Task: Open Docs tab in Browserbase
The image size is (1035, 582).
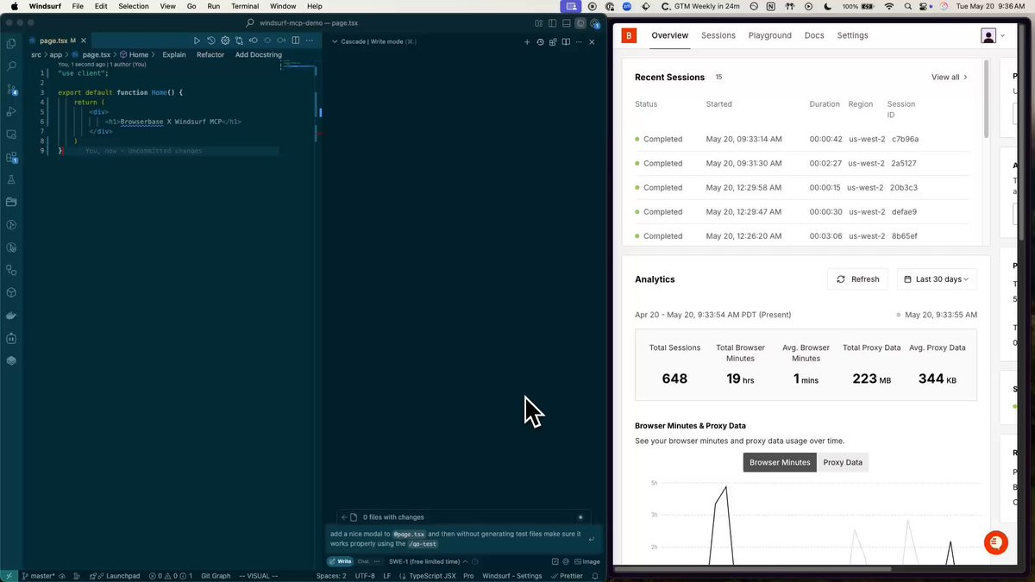Action: tap(814, 35)
